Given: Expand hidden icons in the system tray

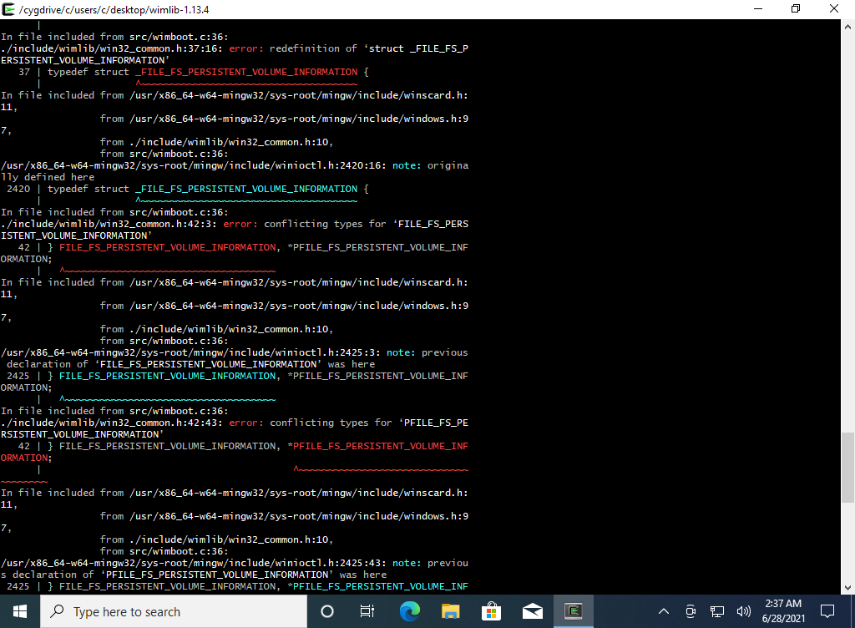Looking at the screenshot, I should click(x=663, y=611).
